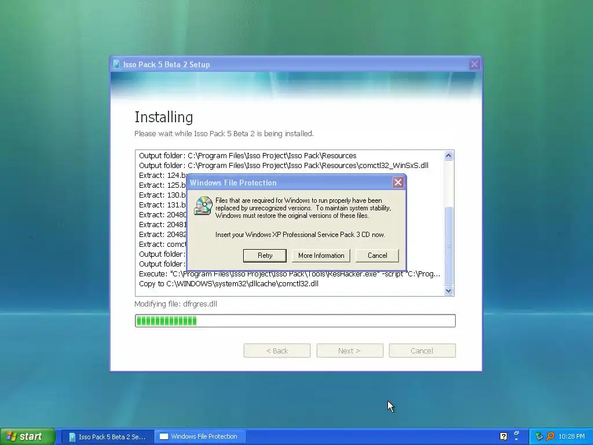Viewport: 593px width, 445px height.
Task: Click the disabled Next button in setup
Action: click(349, 351)
